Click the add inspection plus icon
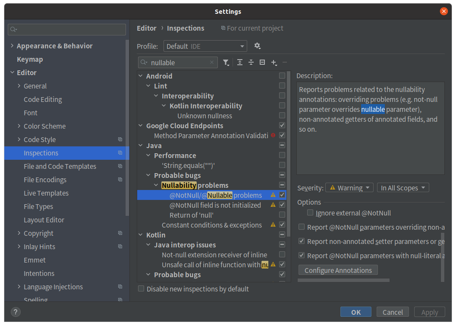Screen dimensions: 456x326 [274, 63]
